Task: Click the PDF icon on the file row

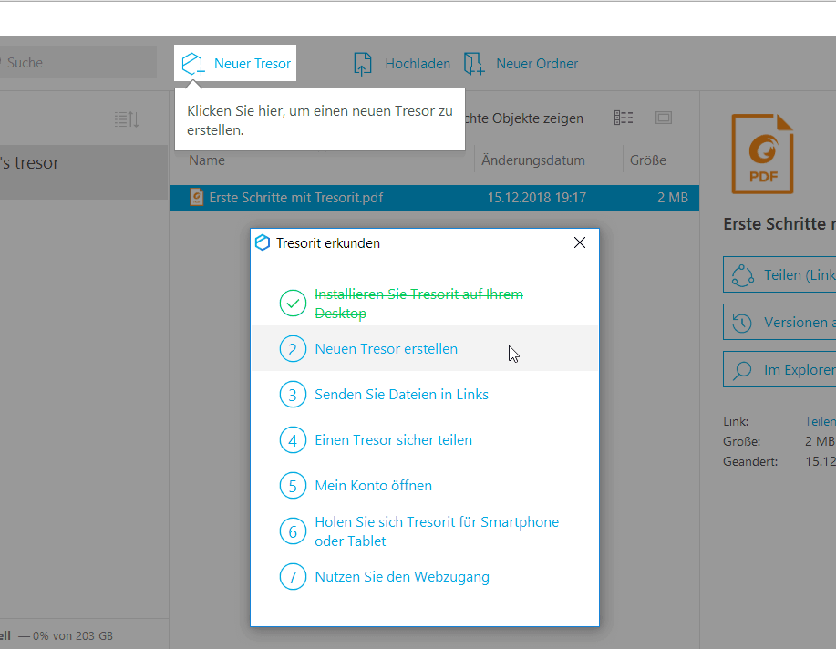Action: pos(196,197)
